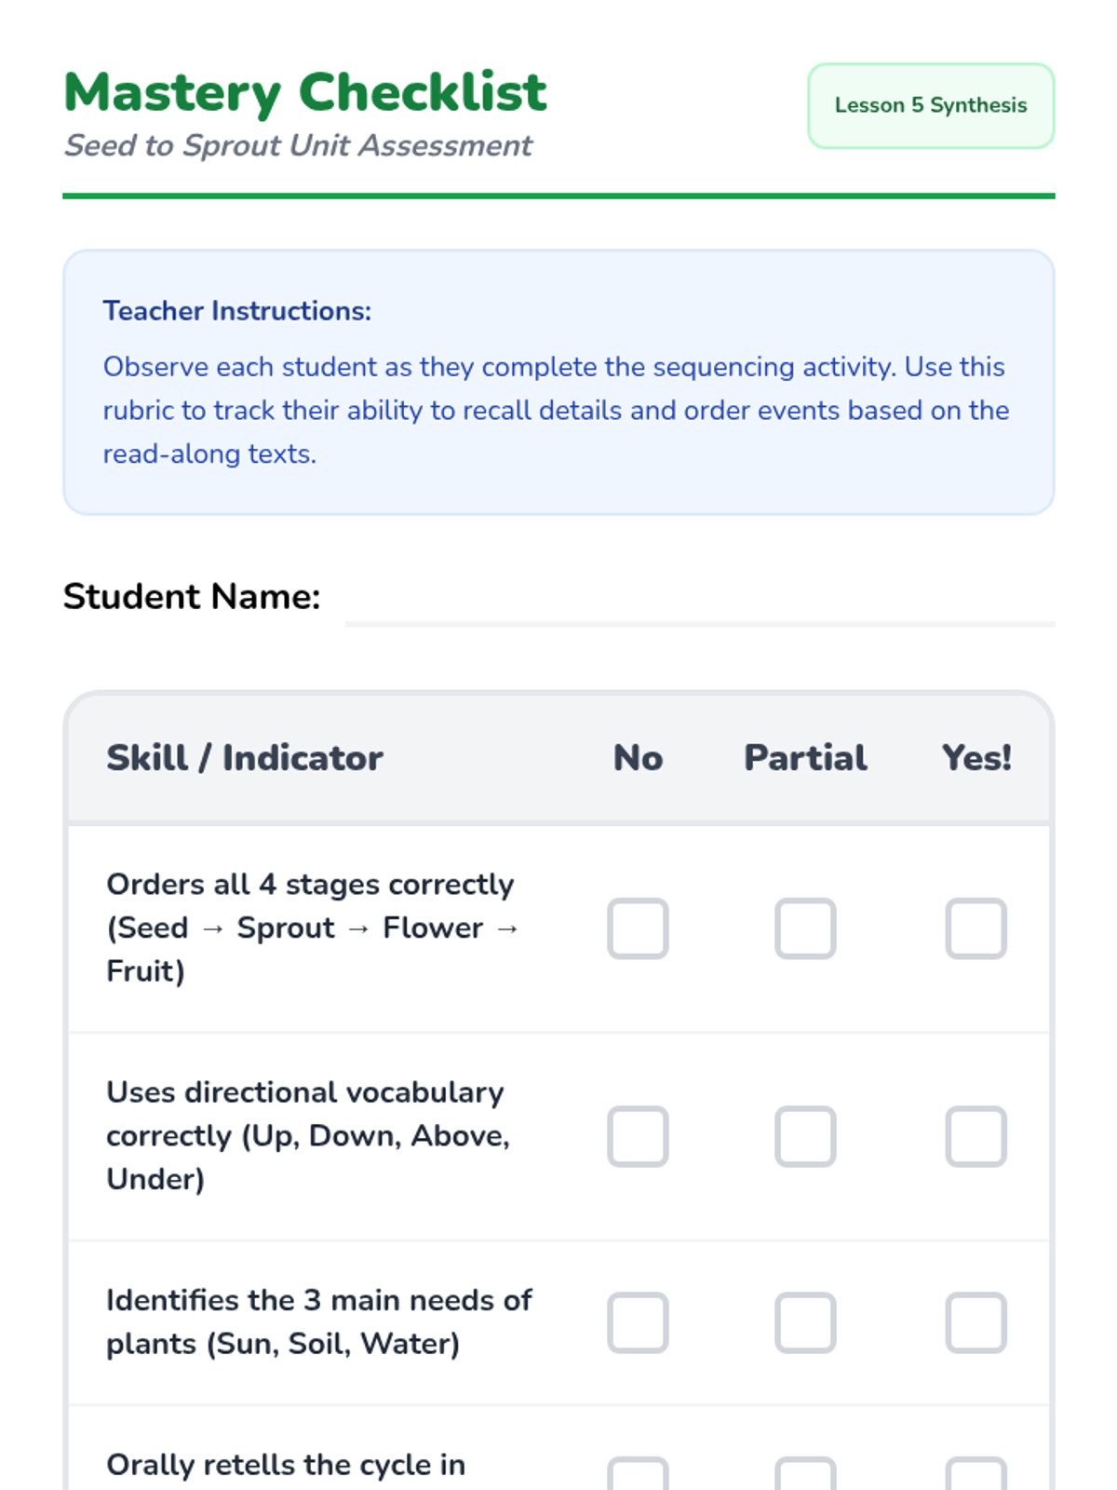Mark 'Yes!' for directional vocabulary skill
Viewport: 1117px width, 1490px height.
pyautogui.click(x=976, y=1136)
